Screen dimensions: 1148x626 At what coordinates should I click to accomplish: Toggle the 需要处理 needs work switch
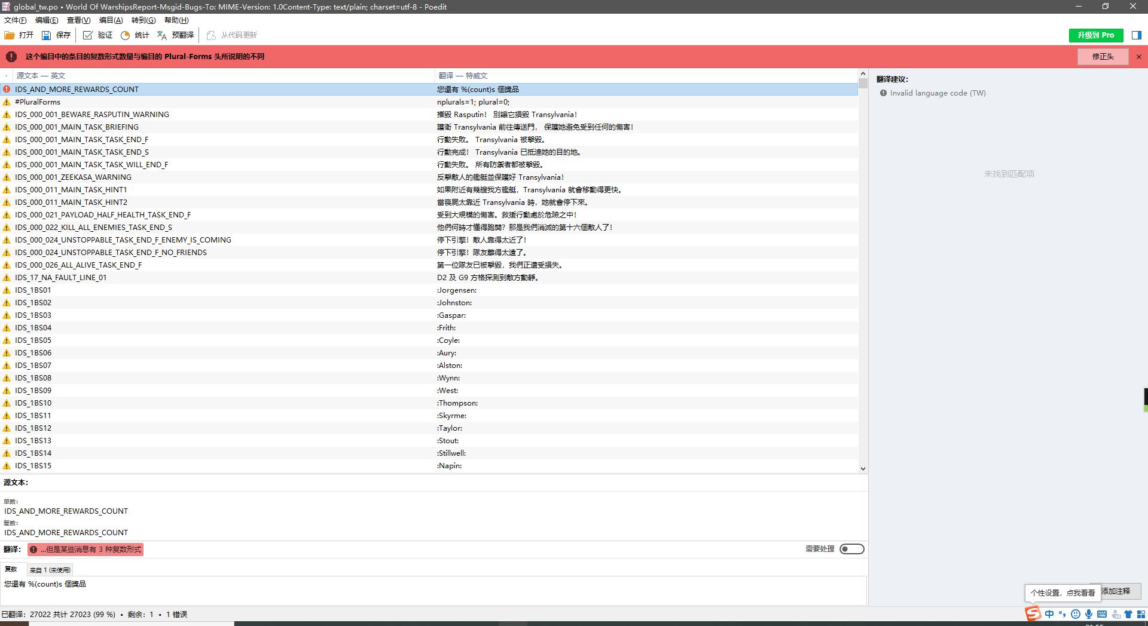(x=851, y=549)
